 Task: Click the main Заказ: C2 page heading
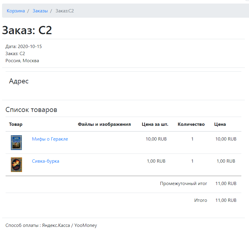click(x=27, y=30)
